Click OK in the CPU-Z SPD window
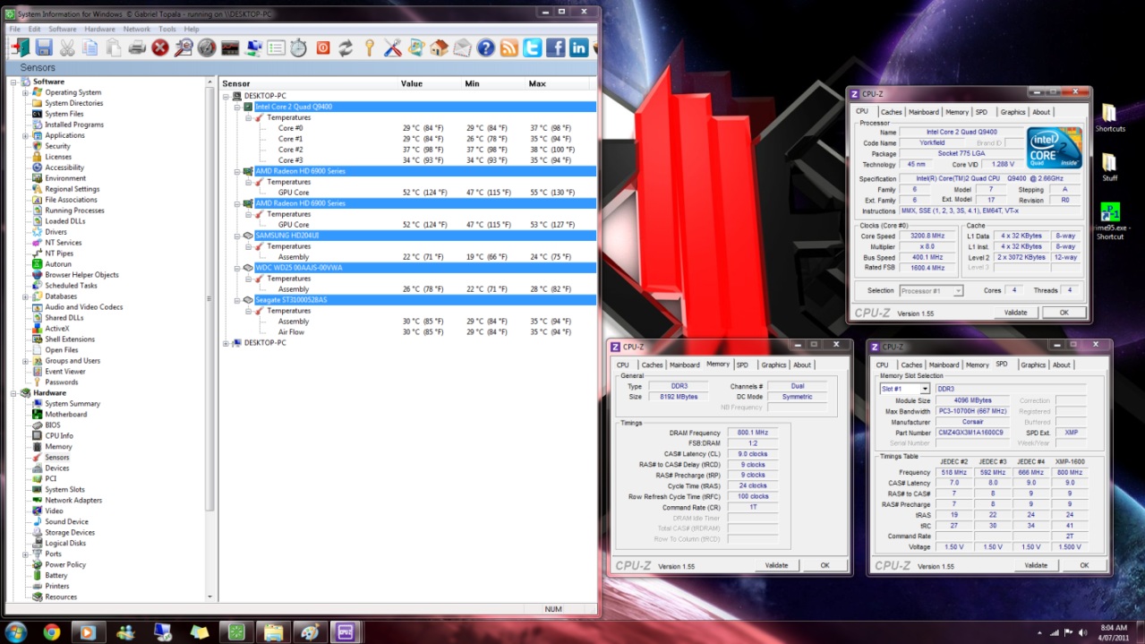Screen dimensions: 1145x644 (1084, 565)
